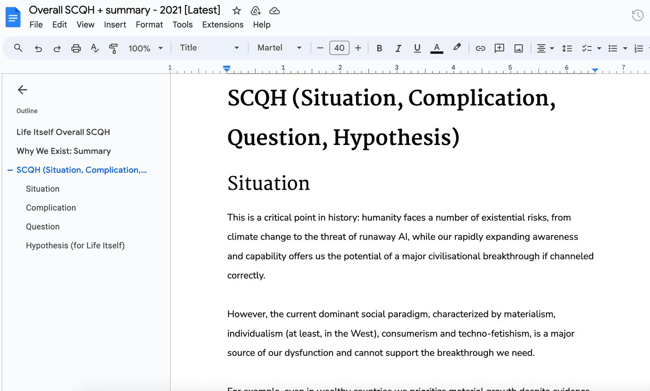Toggle bold formatting
The image size is (650, 391).
point(379,48)
